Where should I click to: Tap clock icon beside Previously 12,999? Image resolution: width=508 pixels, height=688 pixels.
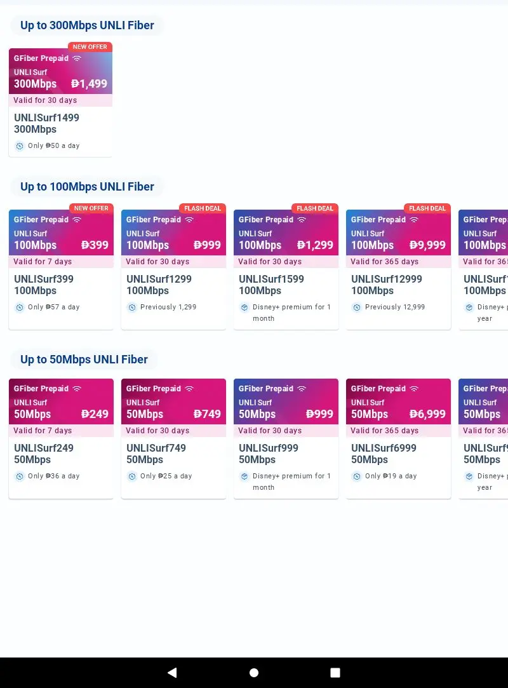357,307
